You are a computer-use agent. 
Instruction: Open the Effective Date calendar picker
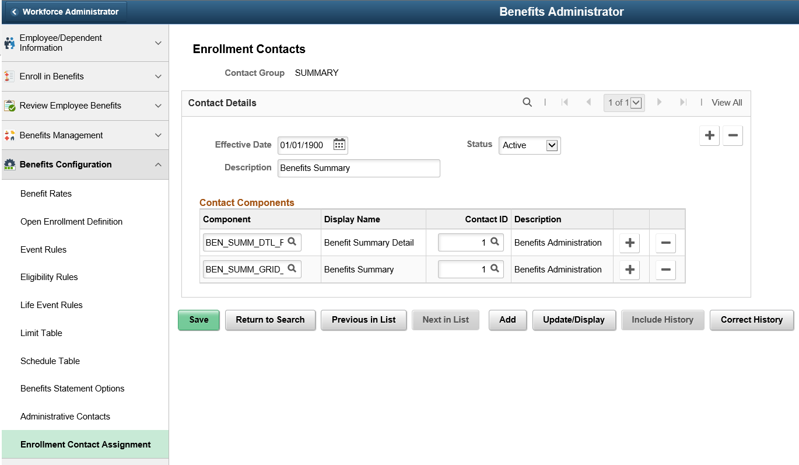(x=339, y=145)
